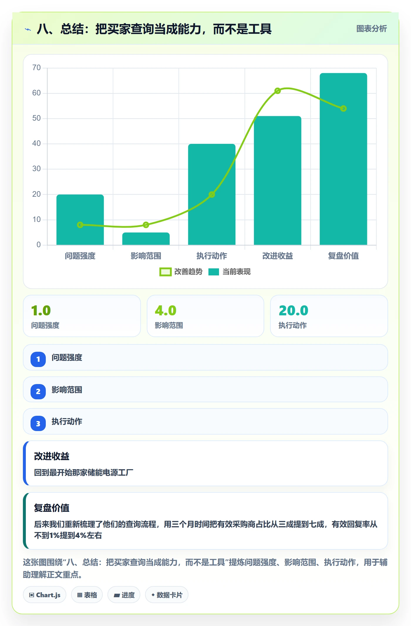The height and width of the screenshot is (626, 411).
Task: Select the 影响范围 bar in chart
Action: tap(146, 239)
